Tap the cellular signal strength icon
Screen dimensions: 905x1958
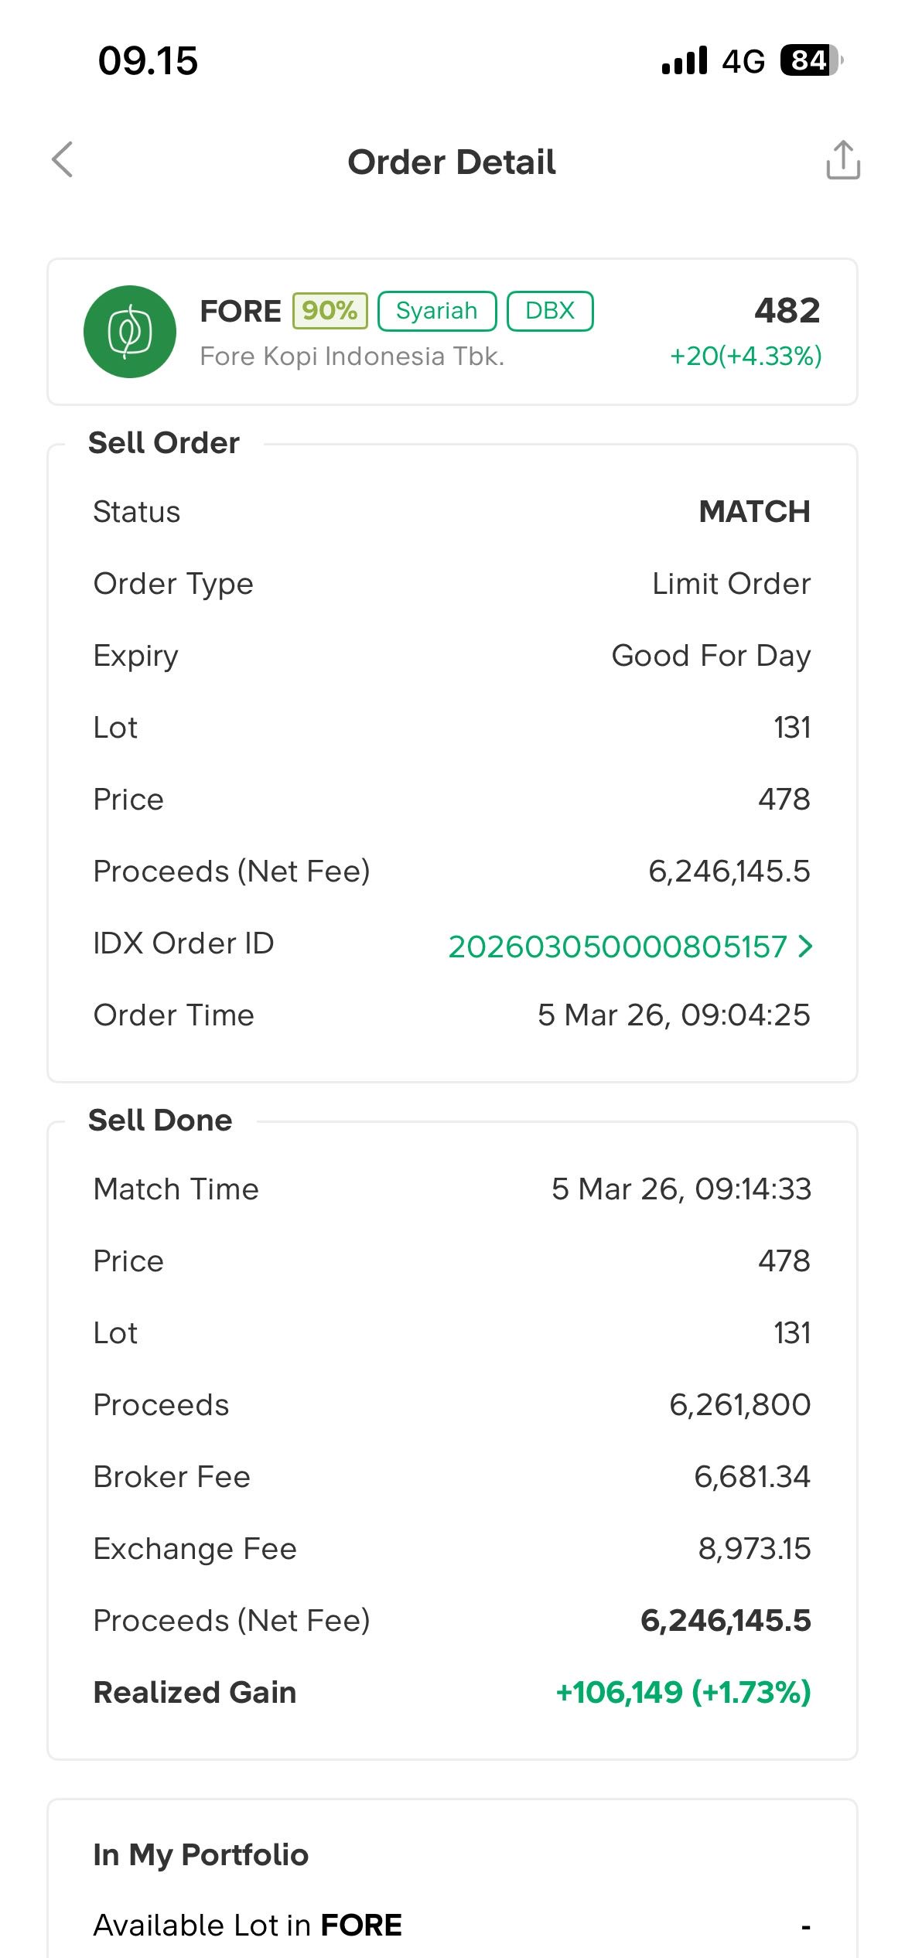coord(685,60)
